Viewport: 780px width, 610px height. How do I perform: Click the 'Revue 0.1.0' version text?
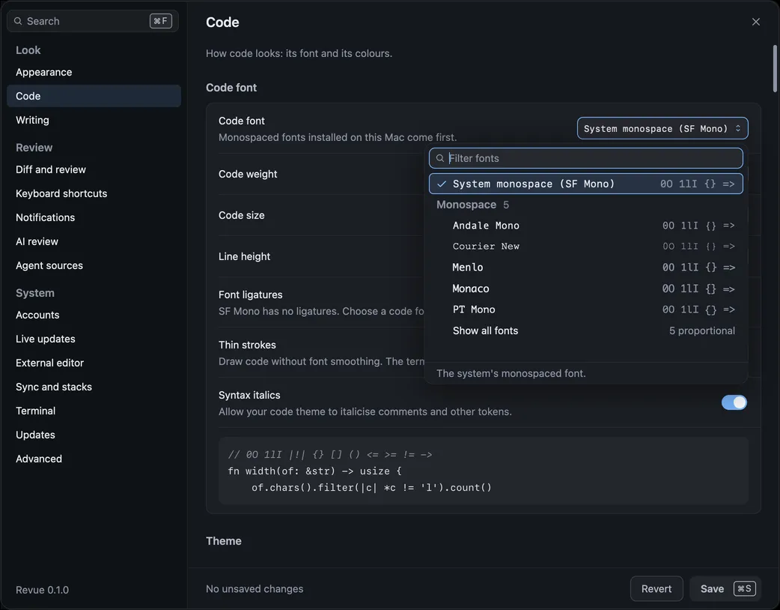42,590
